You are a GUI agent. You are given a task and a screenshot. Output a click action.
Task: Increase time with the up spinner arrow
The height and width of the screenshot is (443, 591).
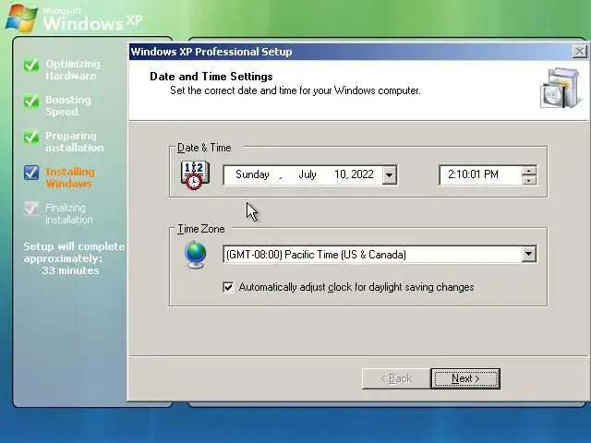pos(529,171)
